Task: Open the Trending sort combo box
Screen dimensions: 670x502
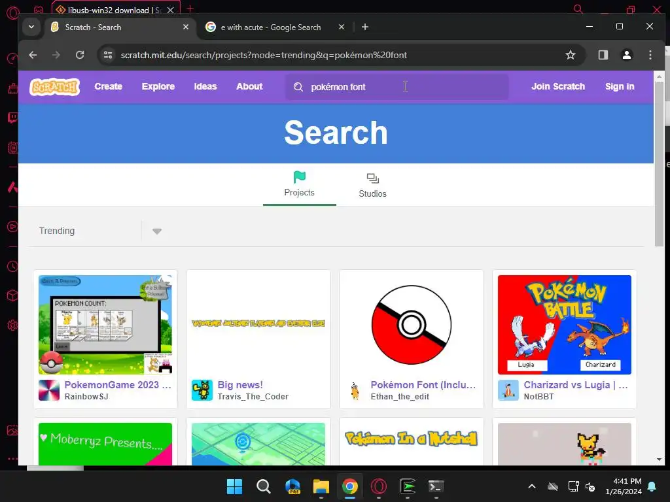Action: [x=101, y=231]
